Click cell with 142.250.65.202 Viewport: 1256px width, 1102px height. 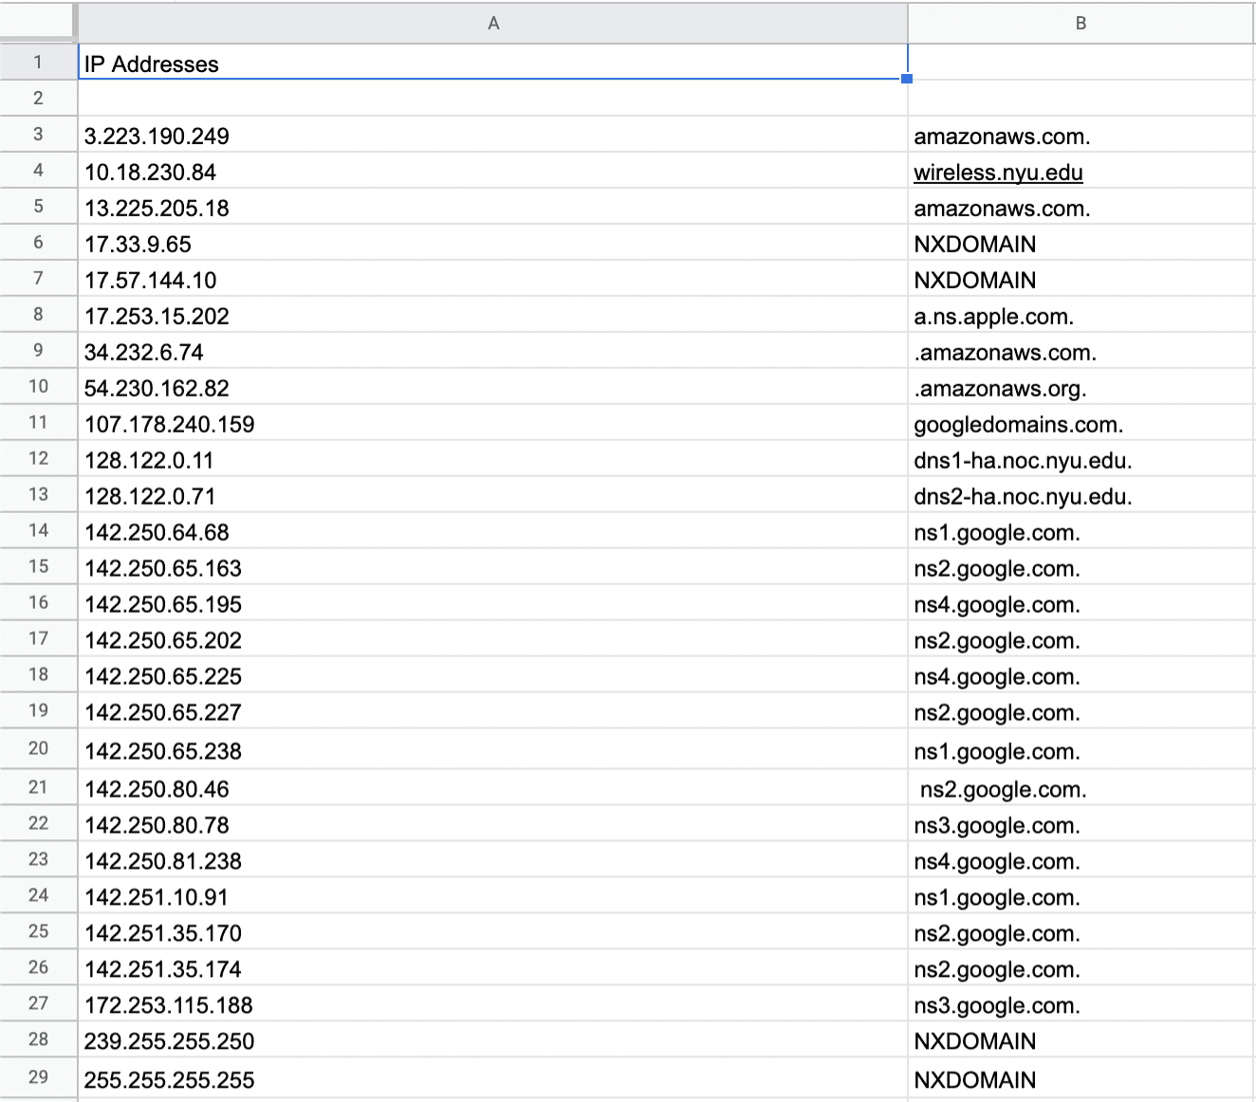coord(492,640)
